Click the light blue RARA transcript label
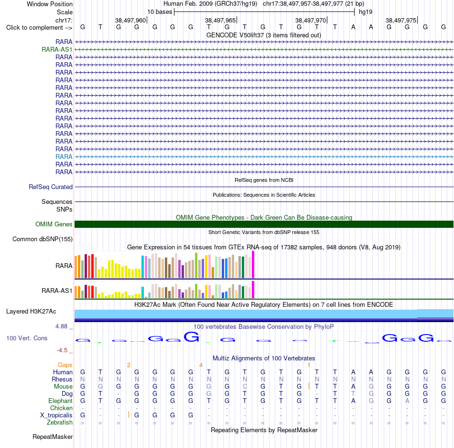 click(64, 157)
